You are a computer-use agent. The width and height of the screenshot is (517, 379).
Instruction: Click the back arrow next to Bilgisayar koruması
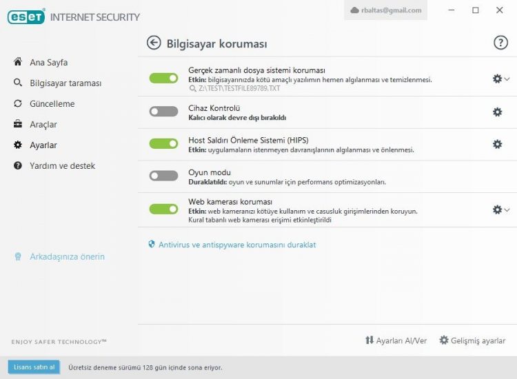(x=154, y=43)
